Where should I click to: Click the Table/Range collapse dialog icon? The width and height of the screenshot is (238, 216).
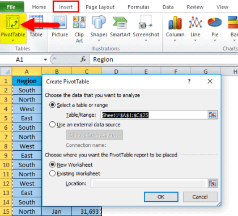tap(212, 115)
